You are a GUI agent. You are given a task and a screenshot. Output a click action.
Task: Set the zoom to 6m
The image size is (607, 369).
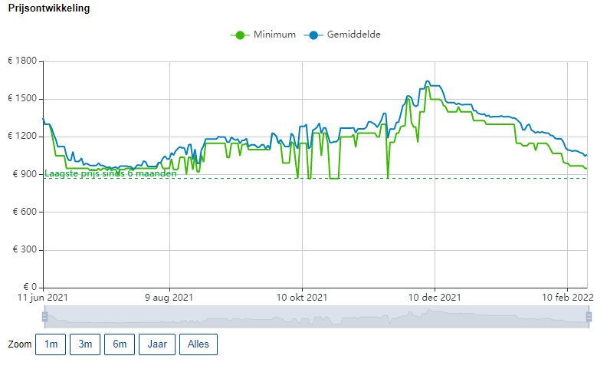click(120, 344)
